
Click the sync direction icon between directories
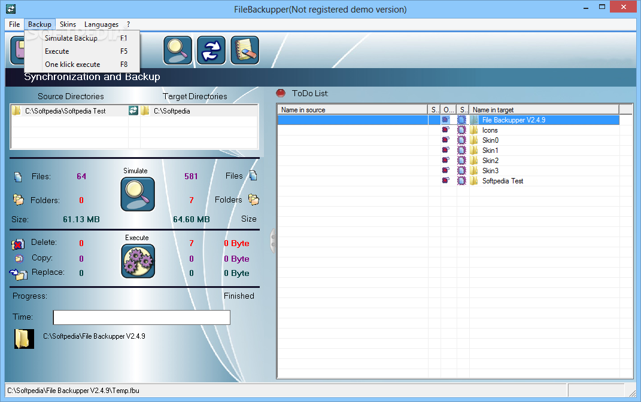[x=133, y=111]
